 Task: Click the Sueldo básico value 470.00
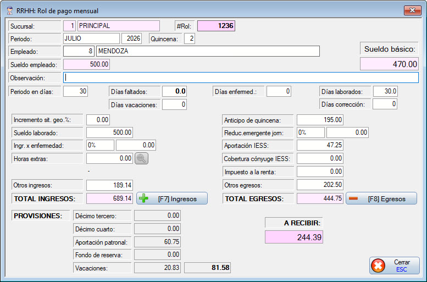[389, 64]
